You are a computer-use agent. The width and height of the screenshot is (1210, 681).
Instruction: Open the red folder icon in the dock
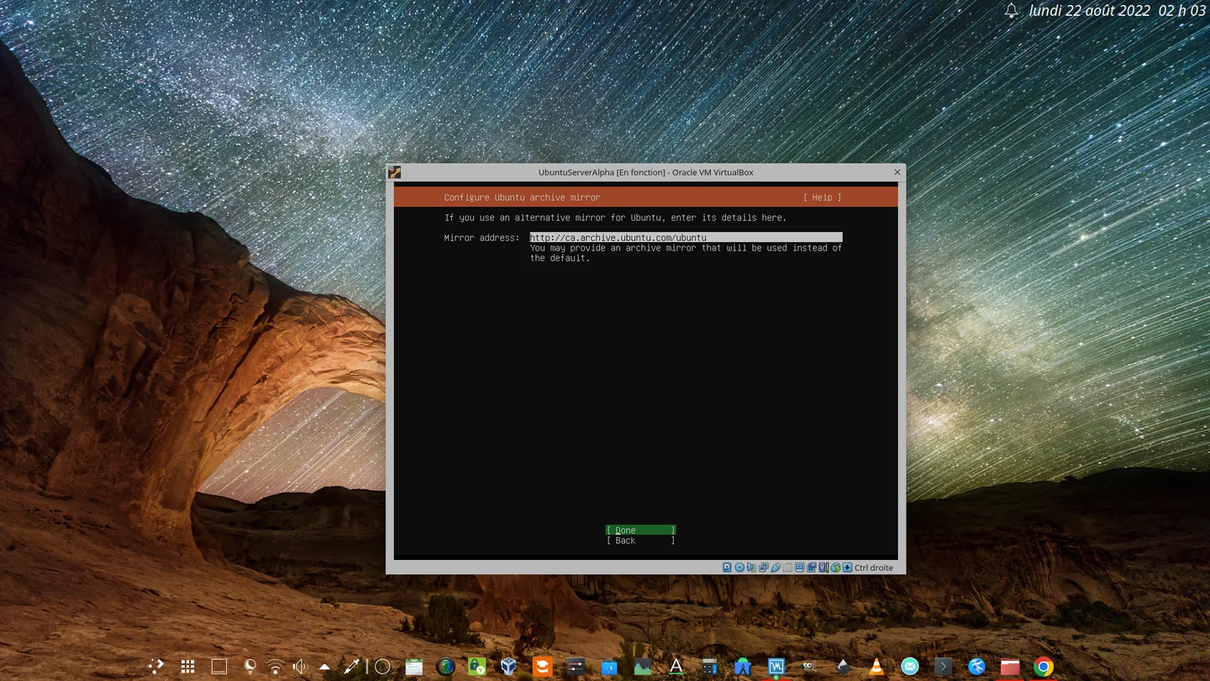tap(1010, 667)
